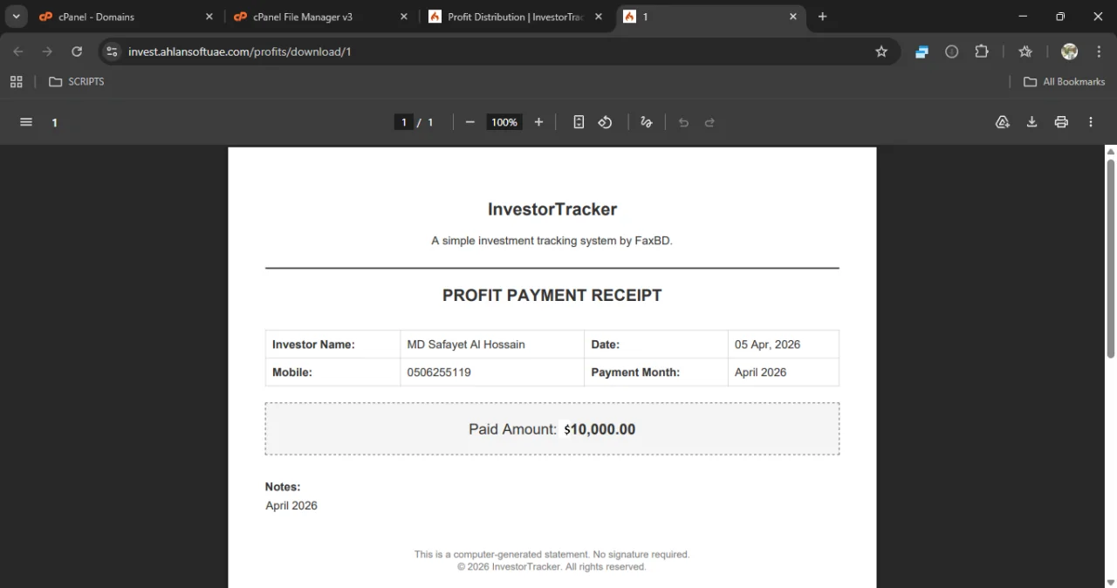Click the scrollbar down arrow
This screenshot has height=588, width=1117.
click(x=1111, y=582)
